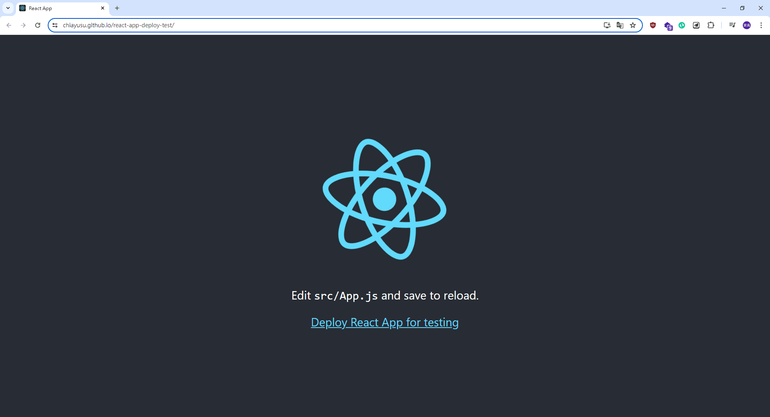Open the Extensions puzzle piece menu

711,25
